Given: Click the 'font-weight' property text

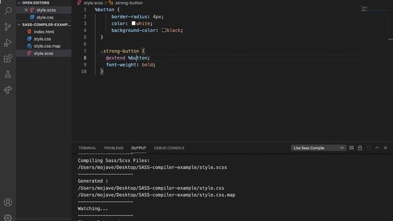Looking at the screenshot, I should (122, 64).
